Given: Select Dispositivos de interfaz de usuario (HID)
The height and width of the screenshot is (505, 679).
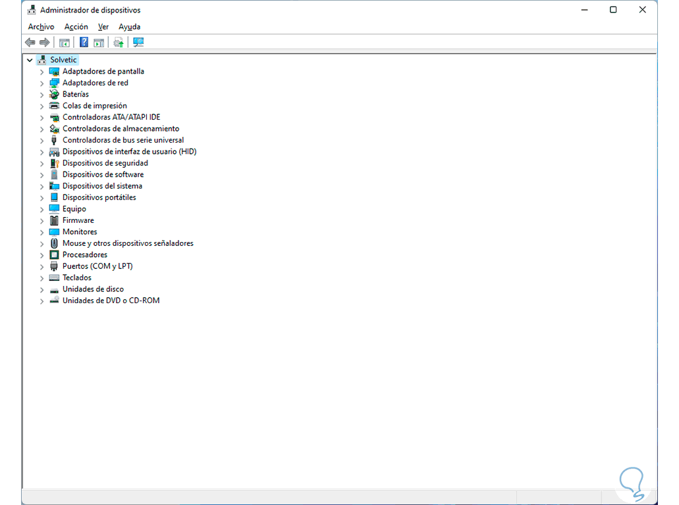Looking at the screenshot, I should tap(130, 152).
